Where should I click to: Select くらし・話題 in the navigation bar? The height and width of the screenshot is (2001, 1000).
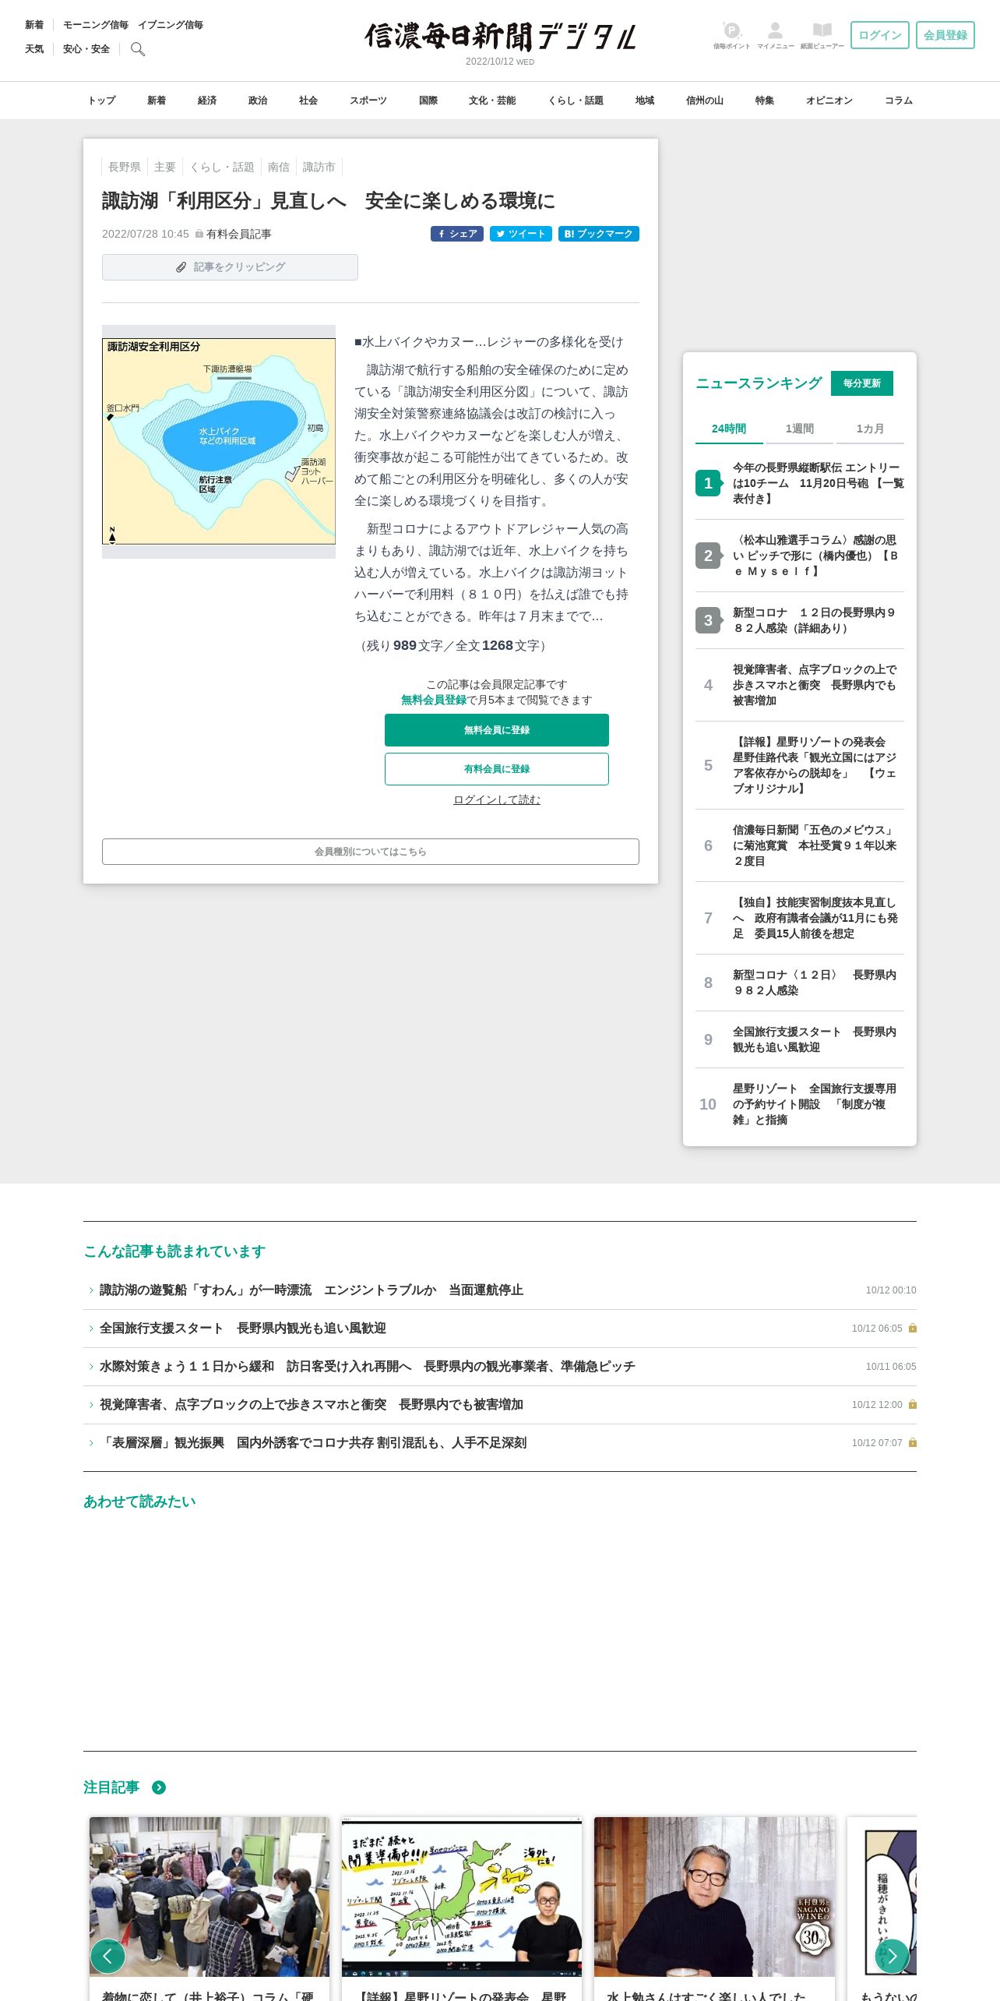pos(576,101)
